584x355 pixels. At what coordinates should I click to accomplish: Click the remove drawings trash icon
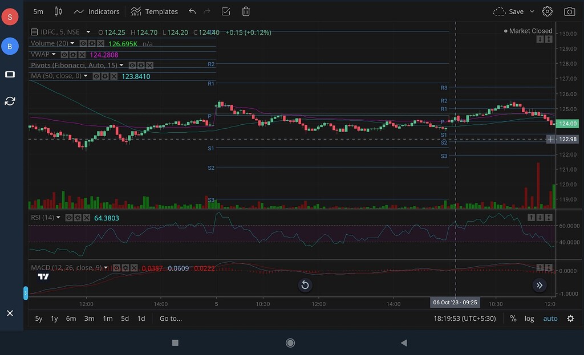pyautogui.click(x=246, y=11)
